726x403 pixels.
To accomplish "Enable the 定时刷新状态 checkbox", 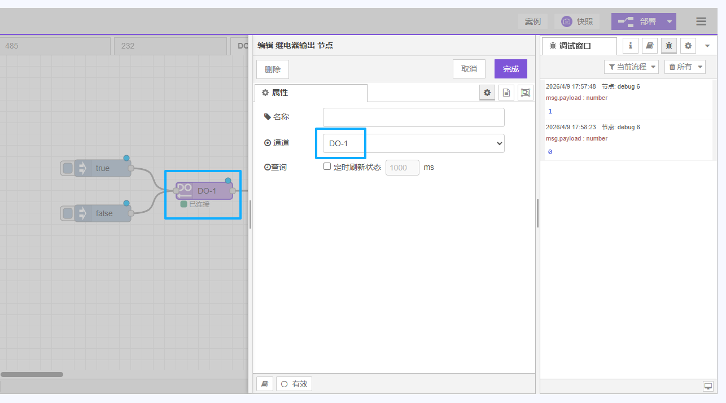I will [327, 167].
